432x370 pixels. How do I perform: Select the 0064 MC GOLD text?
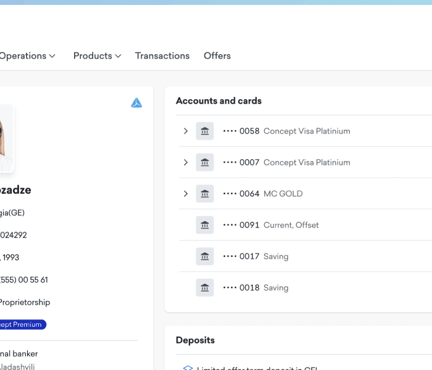[x=263, y=194]
